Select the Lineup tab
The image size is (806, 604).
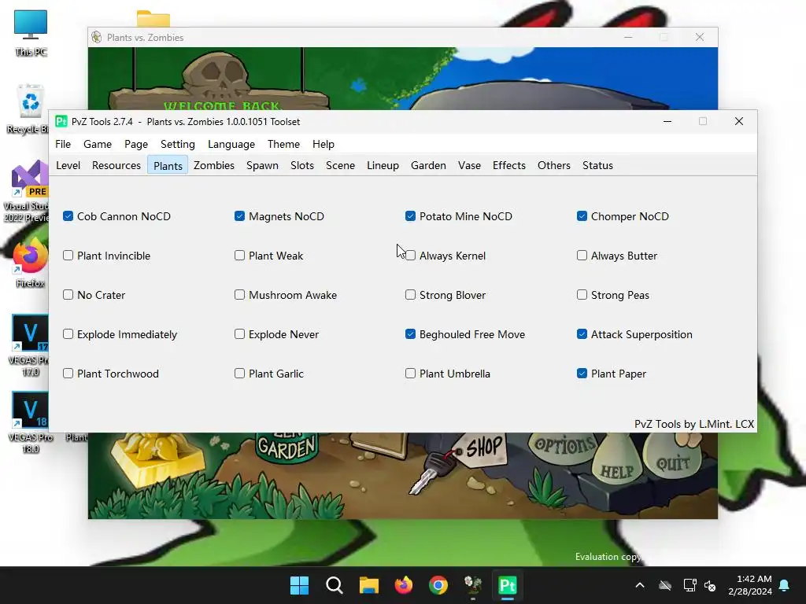tap(383, 165)
